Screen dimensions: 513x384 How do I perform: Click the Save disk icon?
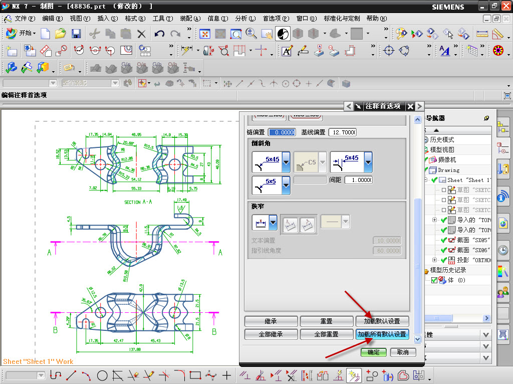76,34
